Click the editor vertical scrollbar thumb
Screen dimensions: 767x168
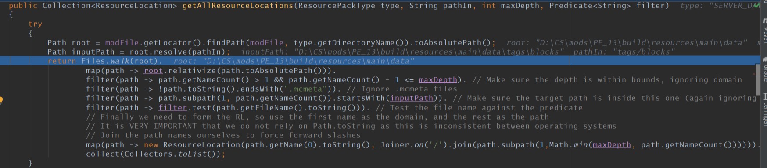point(757,79)
